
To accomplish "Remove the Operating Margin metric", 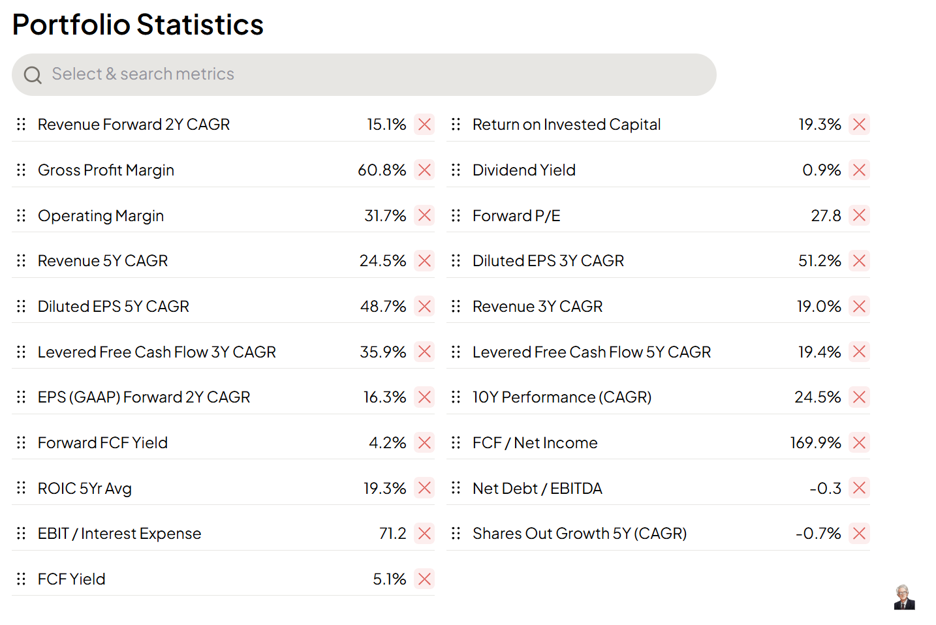I will (x=424, y=215).
